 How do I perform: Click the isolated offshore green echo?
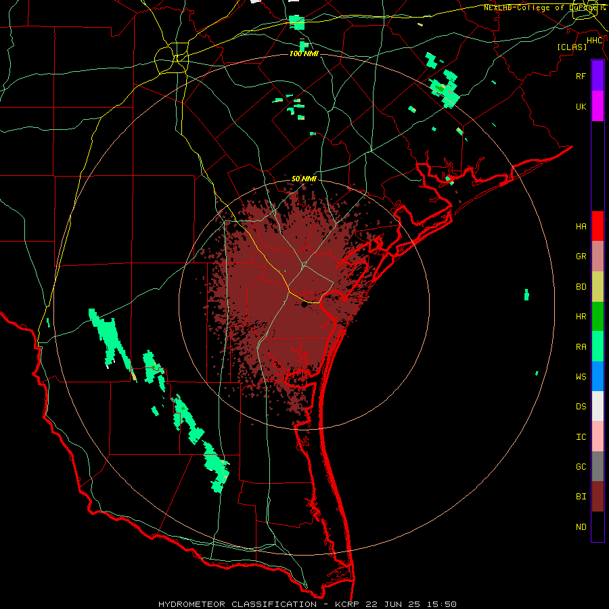pos(526,295)
